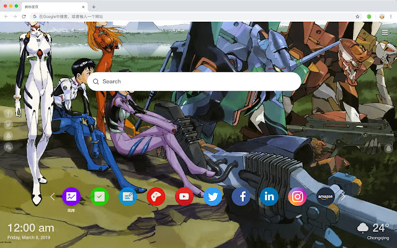The width and height of the screenshot is (397, 248).
Task: Click the faded WeChat share icon in sidebar
Action: click(8, 147)
